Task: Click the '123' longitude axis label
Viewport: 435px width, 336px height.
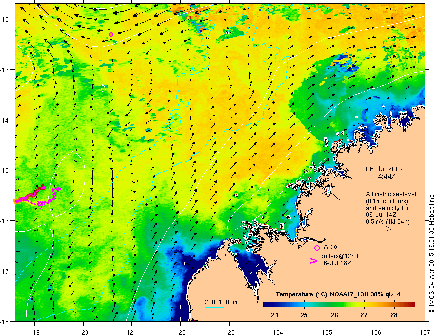Action: (229, 332)
